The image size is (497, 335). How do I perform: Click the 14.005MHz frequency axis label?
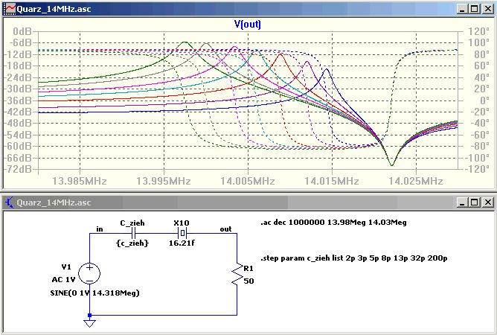pyautogui.click(x=248, y=181)
